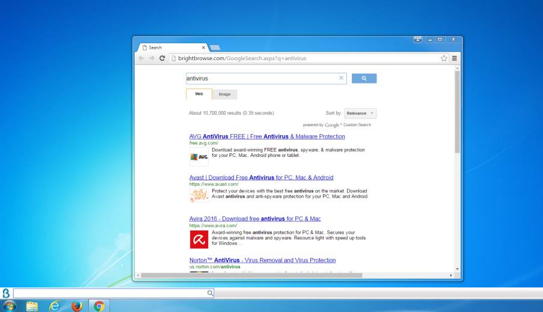Click the blue magnifier search button

pos(364,78)
